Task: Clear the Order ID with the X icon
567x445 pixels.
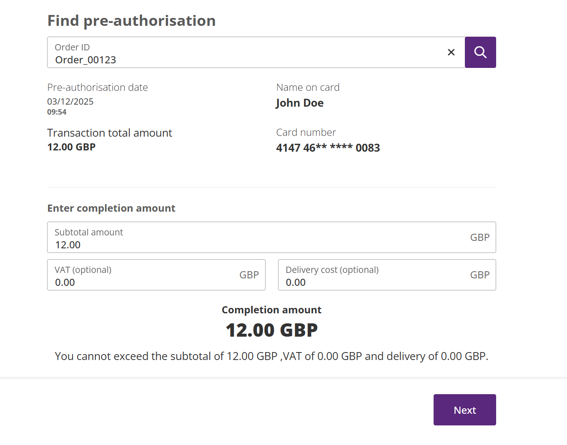Action: [x=451, y=52]
